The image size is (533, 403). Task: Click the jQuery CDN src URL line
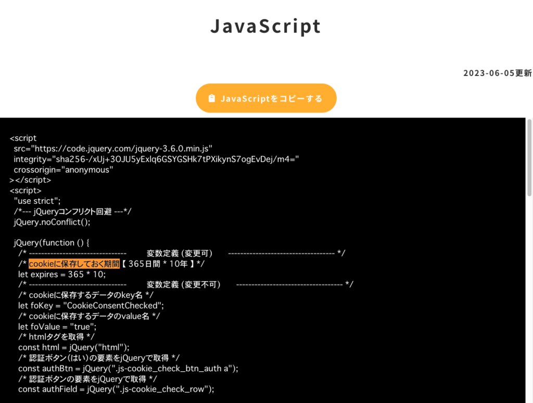click(x=113, y=149)
